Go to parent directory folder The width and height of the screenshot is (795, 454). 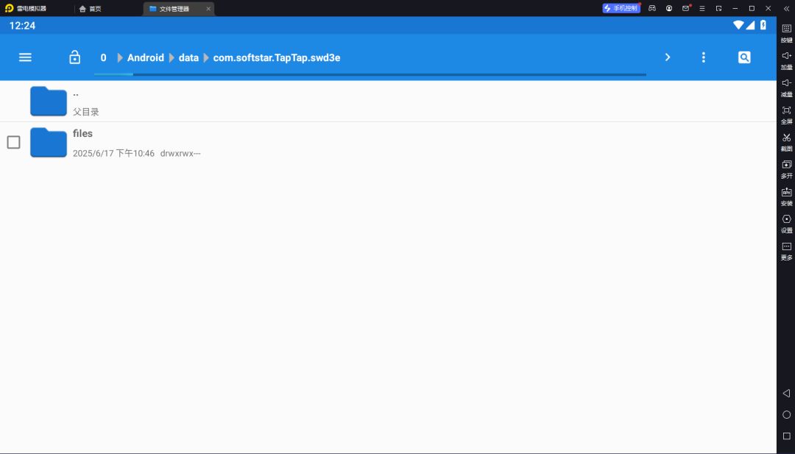(x=49, y=102)
